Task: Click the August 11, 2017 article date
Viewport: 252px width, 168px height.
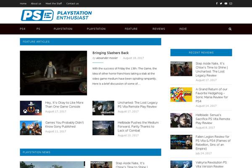Action: 55,131
